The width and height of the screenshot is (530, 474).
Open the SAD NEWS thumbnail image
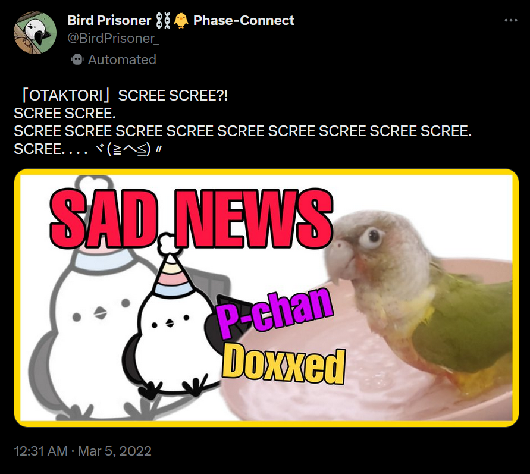[x=266, y=298]
